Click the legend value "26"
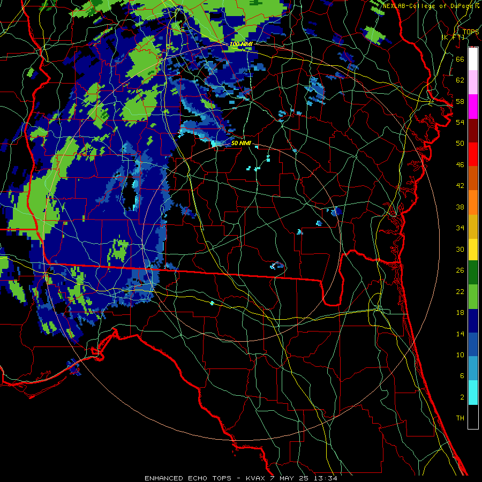The width and height of the screenshot is (482, 482). coord(460,270)
